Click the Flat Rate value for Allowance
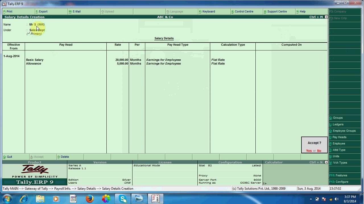The width and height of the screenshot is (364, 204). [218, 63]
